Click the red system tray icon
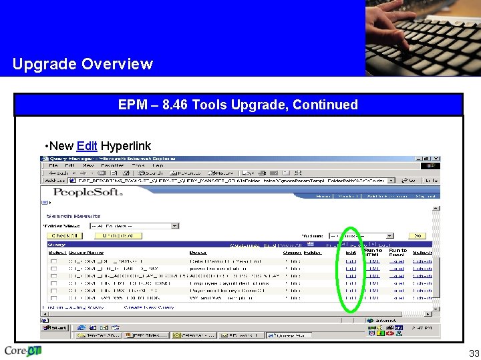The image size is (481, 360). coord(390,333)
